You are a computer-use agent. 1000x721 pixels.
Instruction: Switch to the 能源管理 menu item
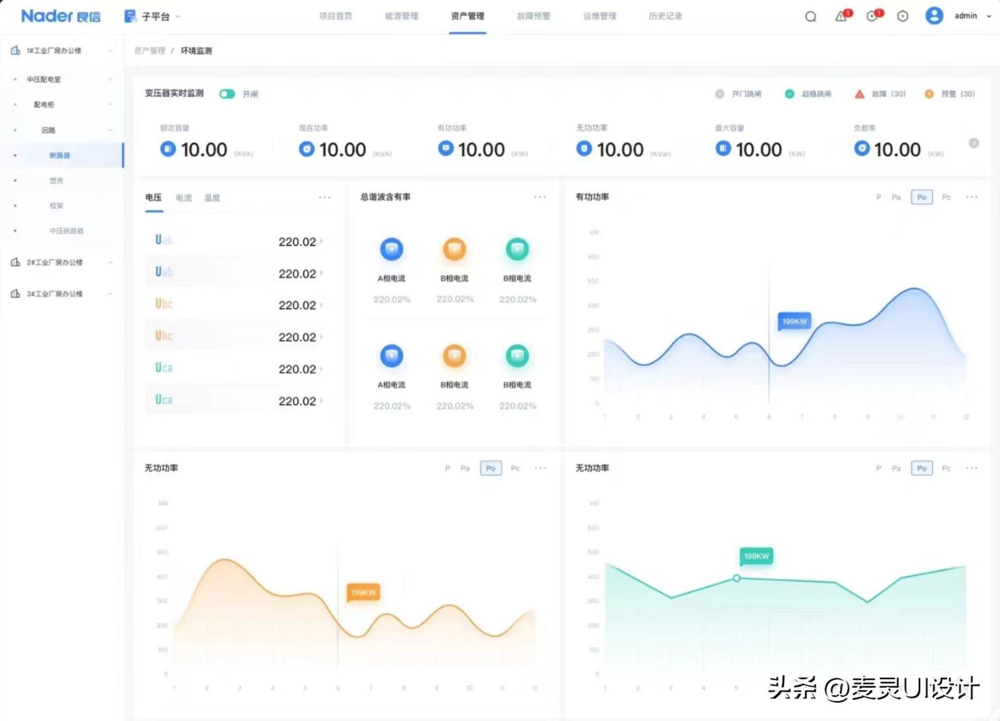point(401,16)
